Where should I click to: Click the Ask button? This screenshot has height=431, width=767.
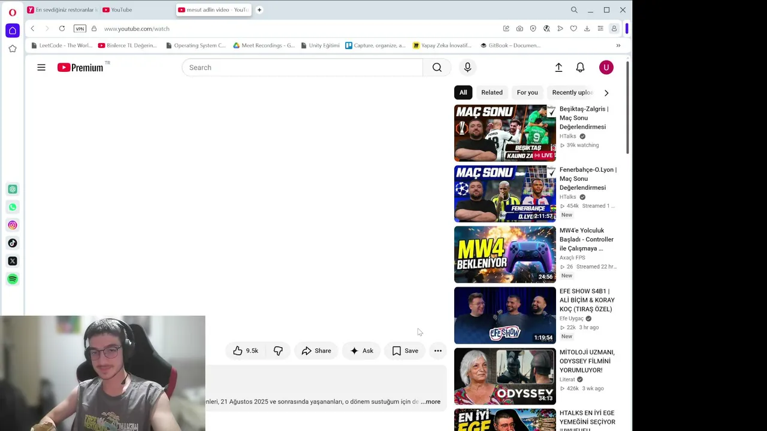click(x=362, y=351)
